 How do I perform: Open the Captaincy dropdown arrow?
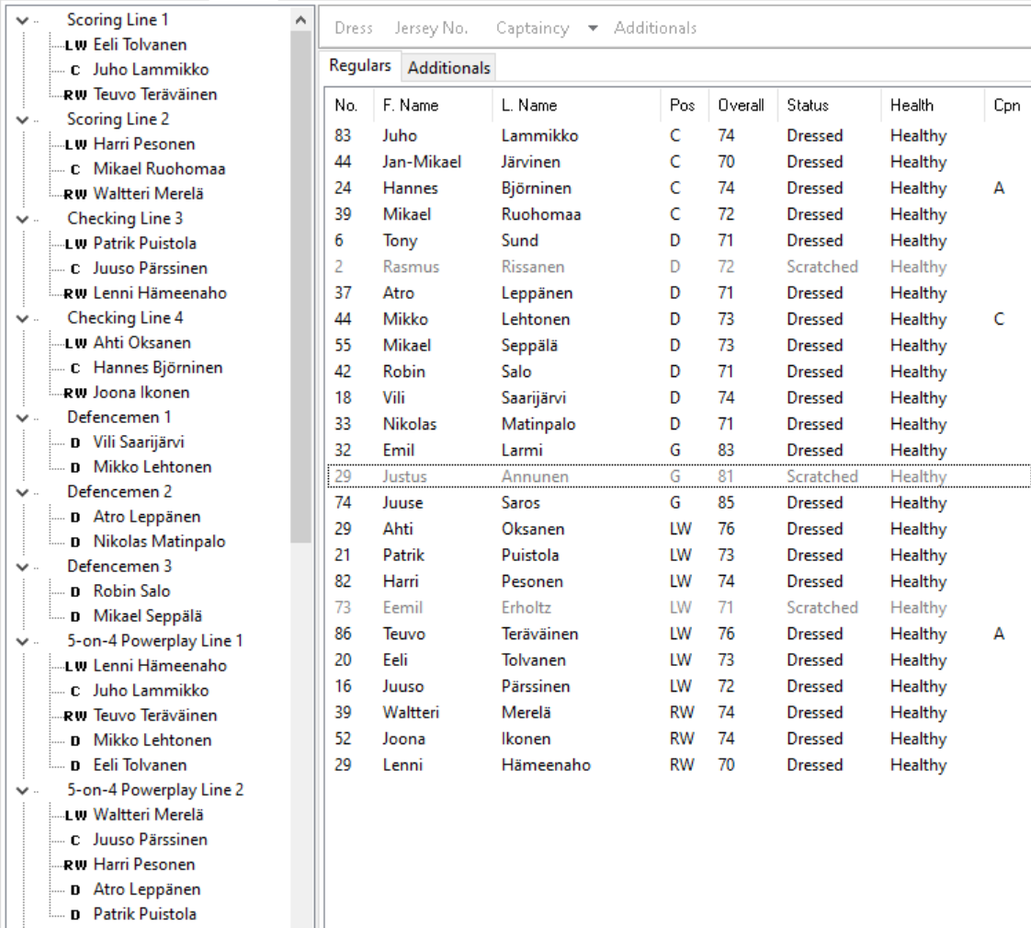coord(593,29)
